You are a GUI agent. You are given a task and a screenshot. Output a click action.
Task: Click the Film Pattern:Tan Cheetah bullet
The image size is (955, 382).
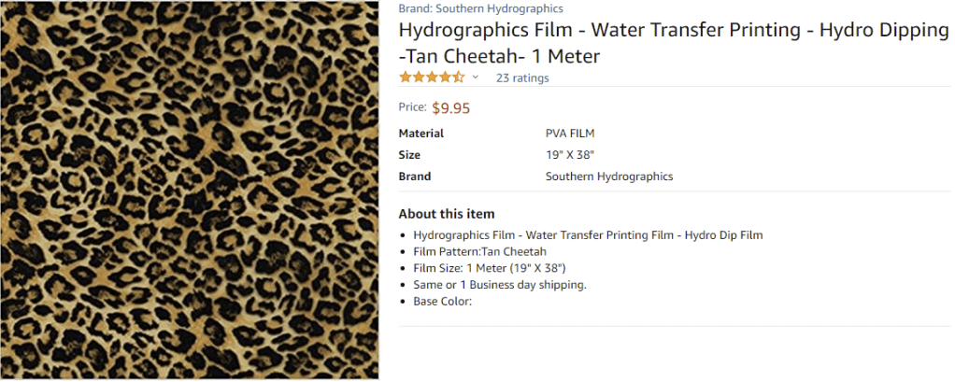[479, 251]
